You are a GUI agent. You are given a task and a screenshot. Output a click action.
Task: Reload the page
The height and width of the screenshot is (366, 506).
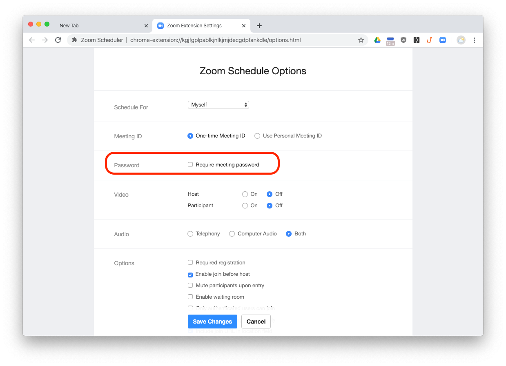(x=58, y=40)
